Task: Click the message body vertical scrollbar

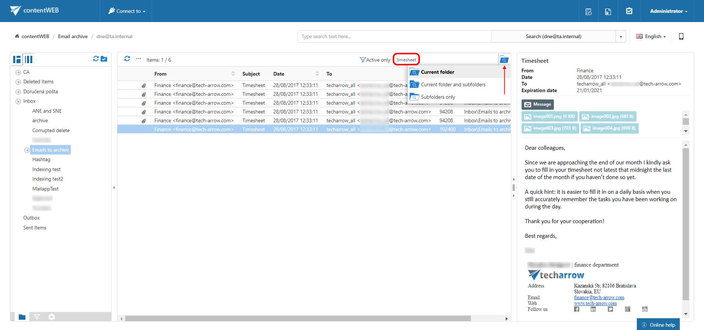Action: click(x=686, y=224)
